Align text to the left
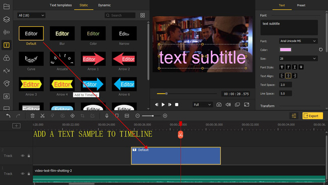 point(282,76)
